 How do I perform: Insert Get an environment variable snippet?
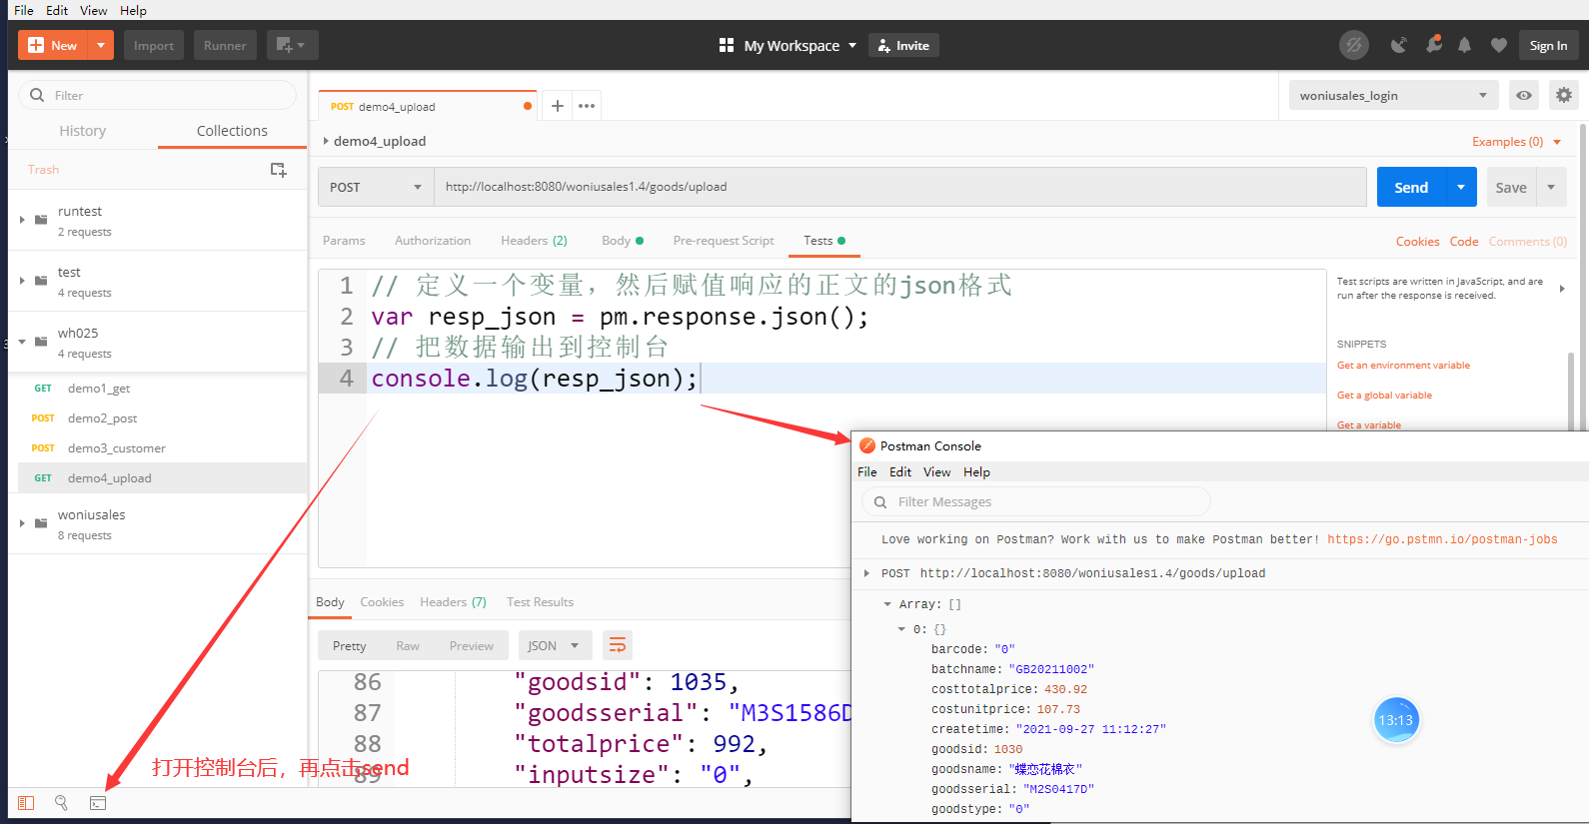1403,366
